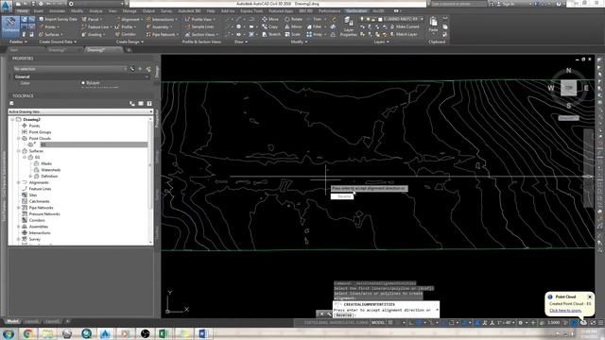Click the Sample Lines tool

tap(199, 27)
